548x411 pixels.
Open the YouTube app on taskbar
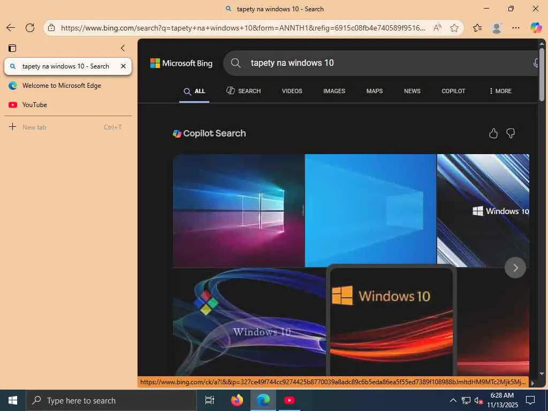(289, 400)
